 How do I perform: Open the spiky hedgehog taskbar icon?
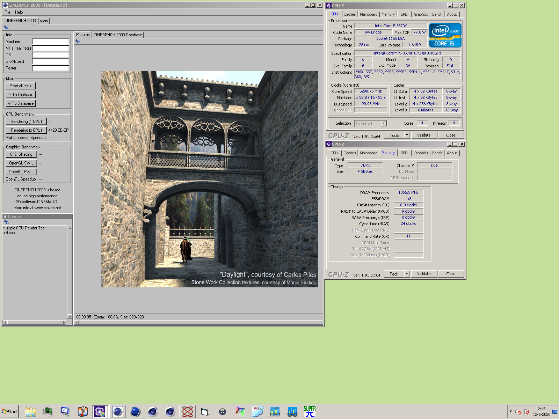tap(222, 412)
